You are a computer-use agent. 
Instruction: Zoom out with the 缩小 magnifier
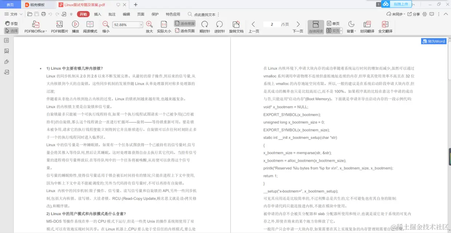[x=105, y=27]
